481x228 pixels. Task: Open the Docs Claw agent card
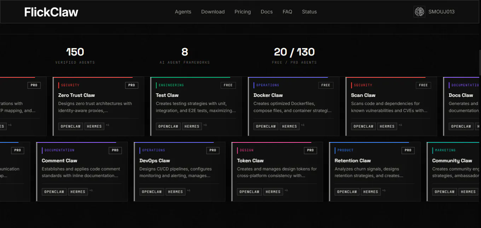(462, 106)
